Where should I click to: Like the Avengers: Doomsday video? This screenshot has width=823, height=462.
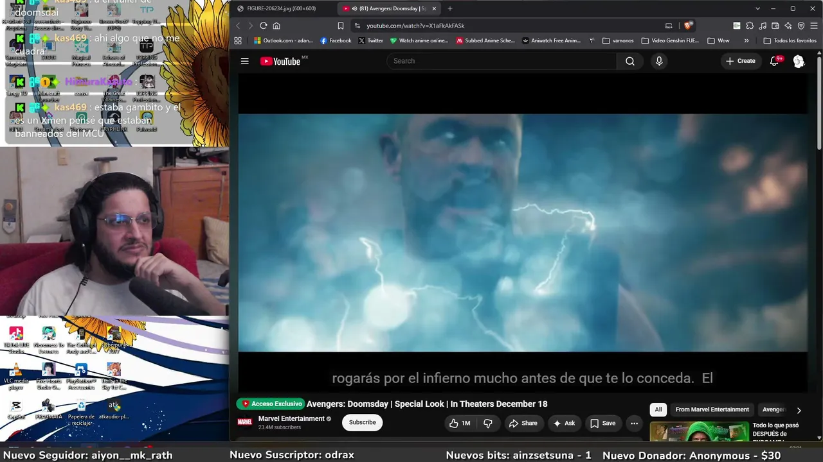pos(459,423)
